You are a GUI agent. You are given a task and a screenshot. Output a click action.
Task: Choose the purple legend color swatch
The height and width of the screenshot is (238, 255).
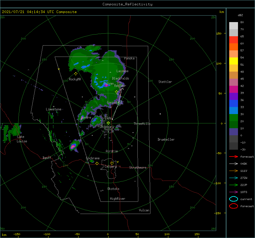[233, 96]
